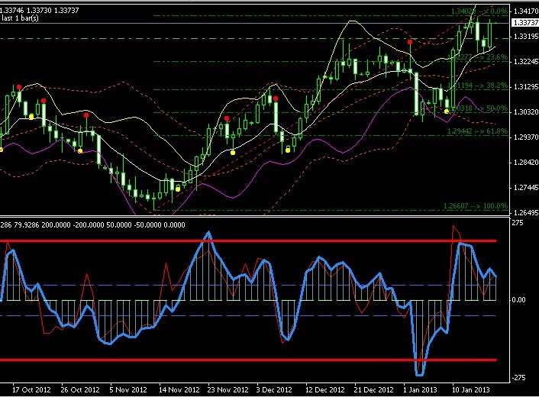Select the 61.8% Fibonacci level label
The width and height of the screenshot is (539, 397).
[477, 131]
